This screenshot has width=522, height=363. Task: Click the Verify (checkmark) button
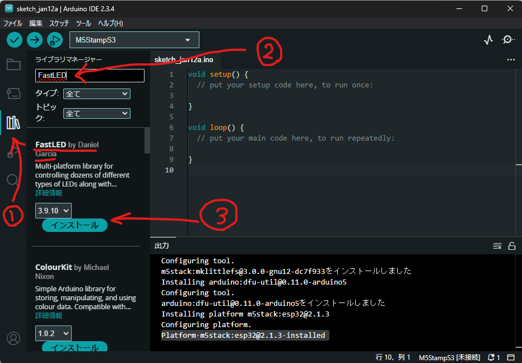tap(15, 40)
